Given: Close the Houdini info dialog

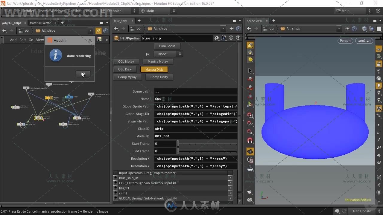Looking at the screenshot, I should tap(90, 40).
